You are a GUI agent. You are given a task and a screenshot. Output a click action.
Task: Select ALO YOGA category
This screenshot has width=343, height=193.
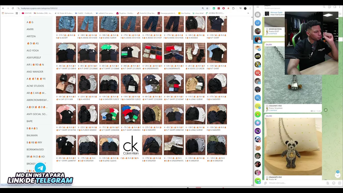point(33,50)
